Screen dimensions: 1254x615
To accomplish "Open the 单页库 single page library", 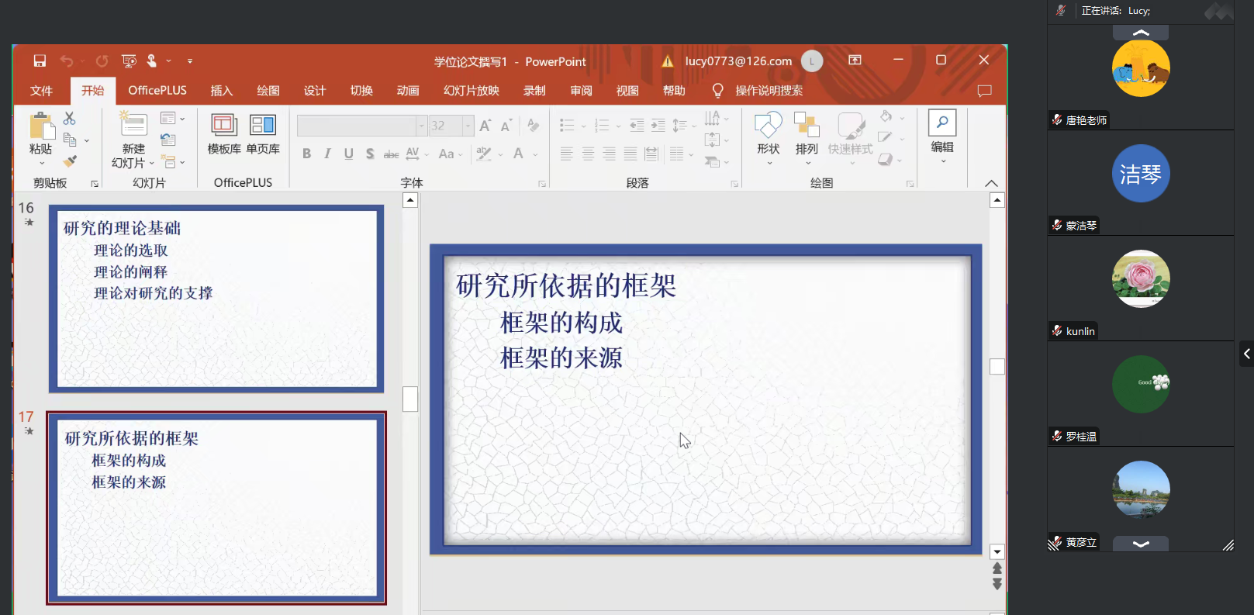I will (263, 133).
